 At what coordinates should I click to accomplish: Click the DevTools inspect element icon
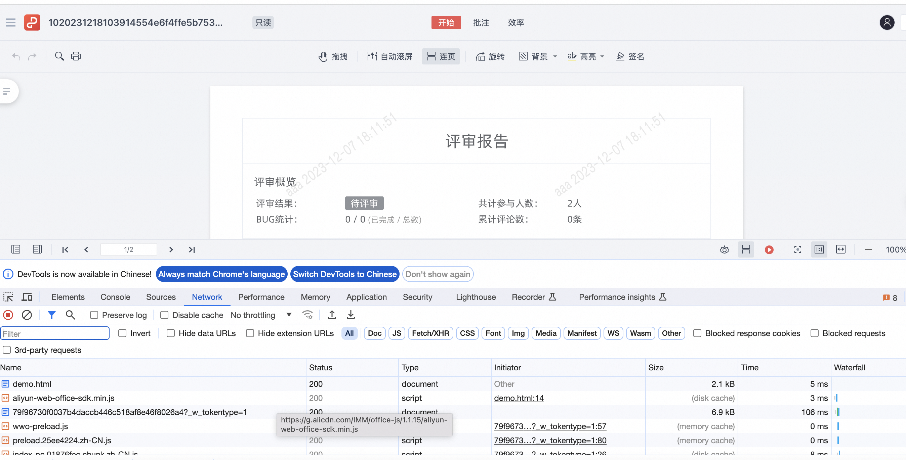8,297
